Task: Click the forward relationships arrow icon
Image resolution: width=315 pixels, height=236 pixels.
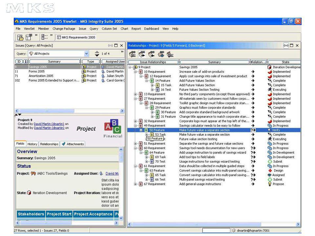Action: (x=142, y=54)
